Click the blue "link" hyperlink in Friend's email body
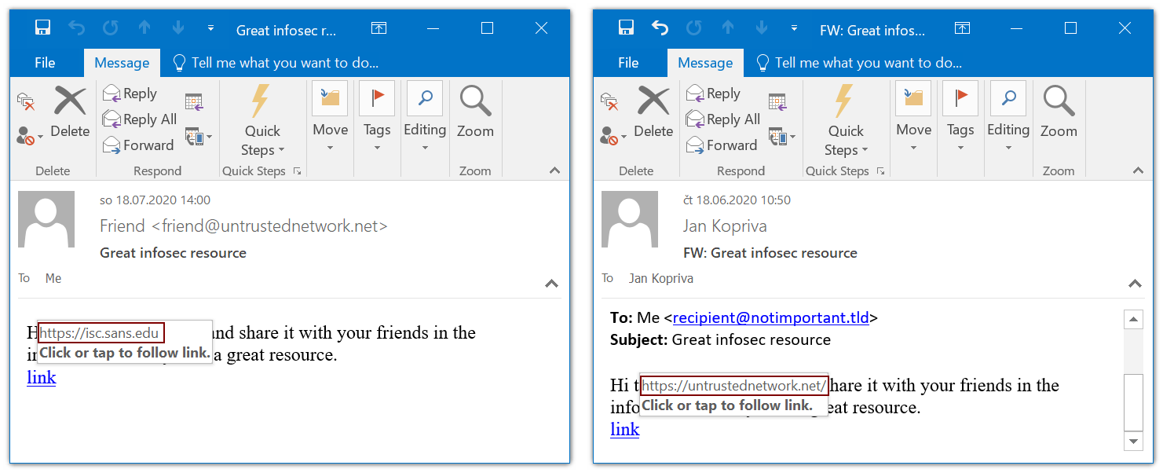 [42, 377]
